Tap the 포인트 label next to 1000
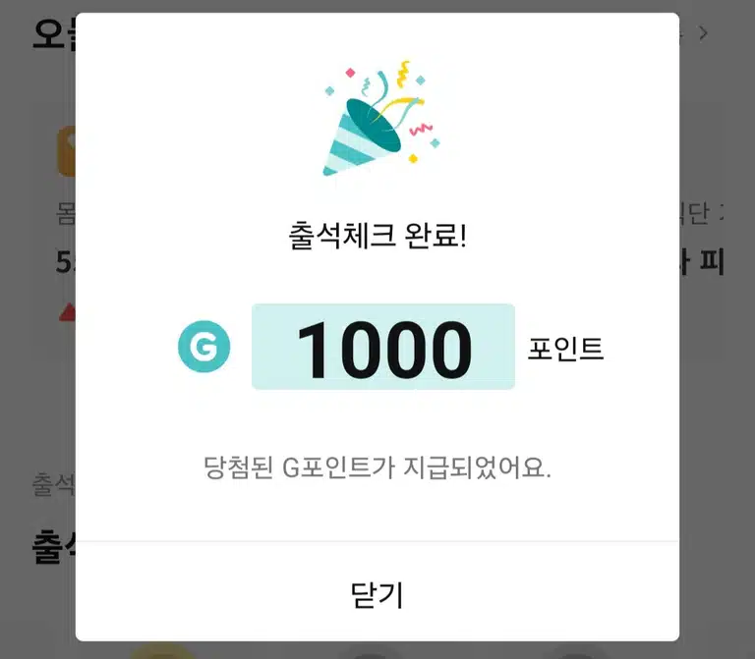755x659 pixels. click(566, 350)
